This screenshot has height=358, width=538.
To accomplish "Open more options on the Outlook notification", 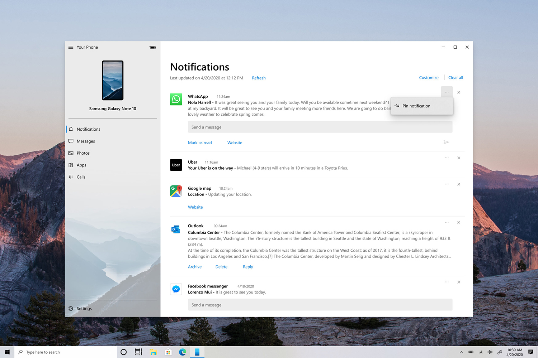I will (447, 222).
